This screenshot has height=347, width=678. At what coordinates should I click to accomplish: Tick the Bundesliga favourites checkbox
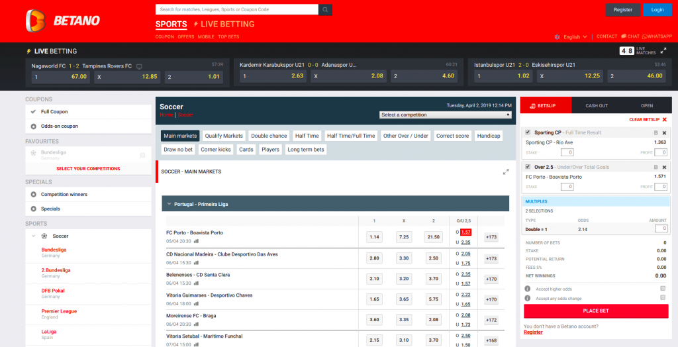point(143,155)
